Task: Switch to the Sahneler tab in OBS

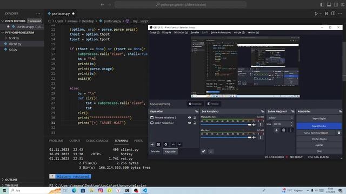Action: tap(155, 151)
